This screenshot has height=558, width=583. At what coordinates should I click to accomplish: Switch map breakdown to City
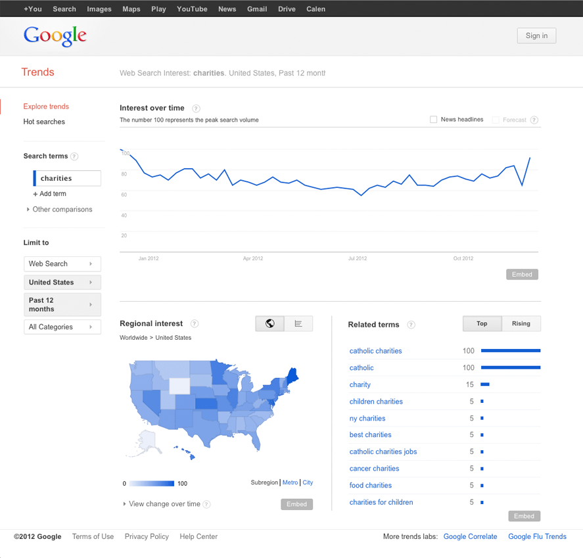(x=308, y=482)
